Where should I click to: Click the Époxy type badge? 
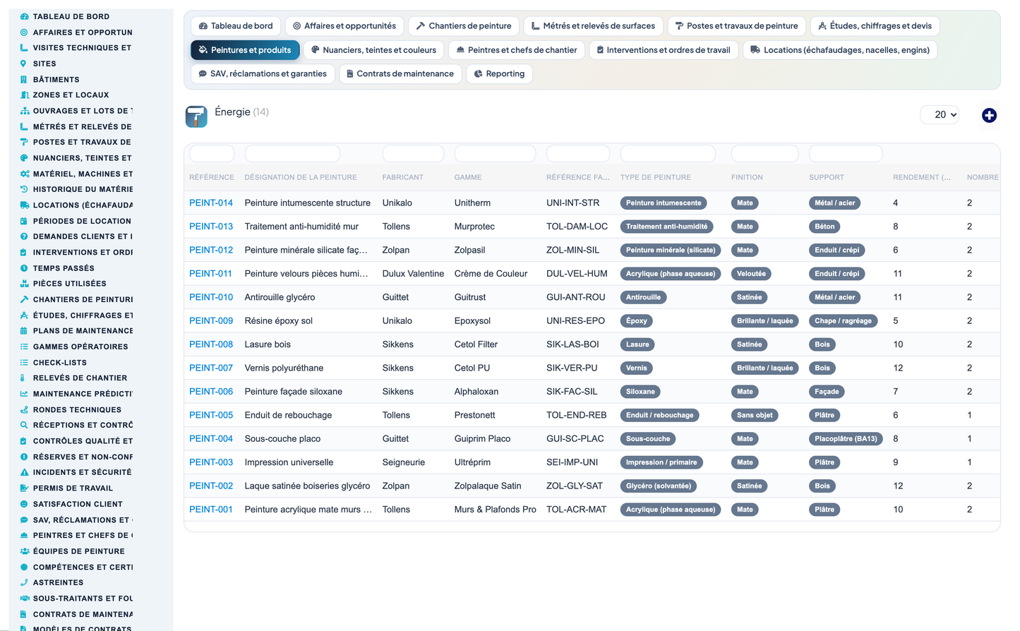[637, 320]
